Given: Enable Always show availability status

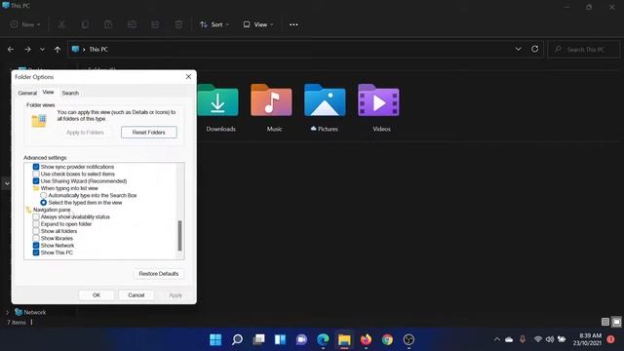Looking at the screenshot, I should 36,216.
